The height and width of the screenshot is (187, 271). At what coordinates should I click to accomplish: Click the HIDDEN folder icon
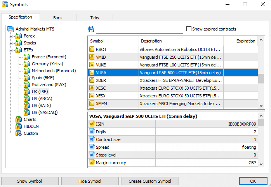(19, 126)
